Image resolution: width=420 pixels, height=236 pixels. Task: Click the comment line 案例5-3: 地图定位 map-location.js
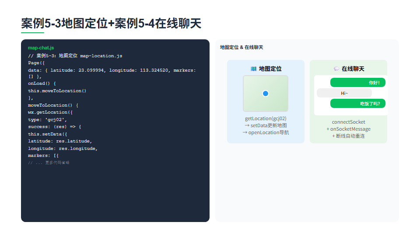75,56
